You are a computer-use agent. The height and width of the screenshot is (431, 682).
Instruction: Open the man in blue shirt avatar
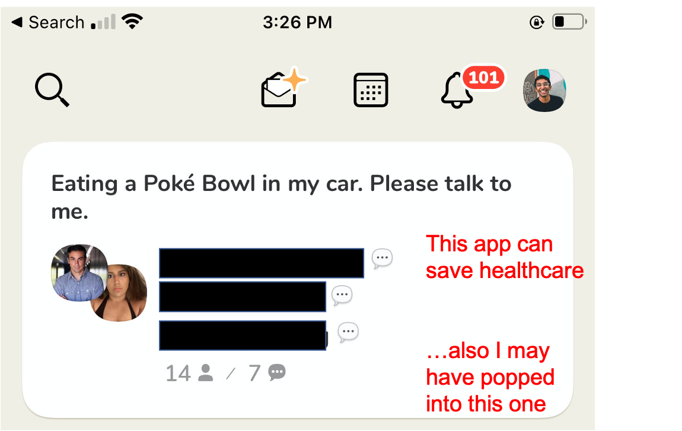point(78,272)
